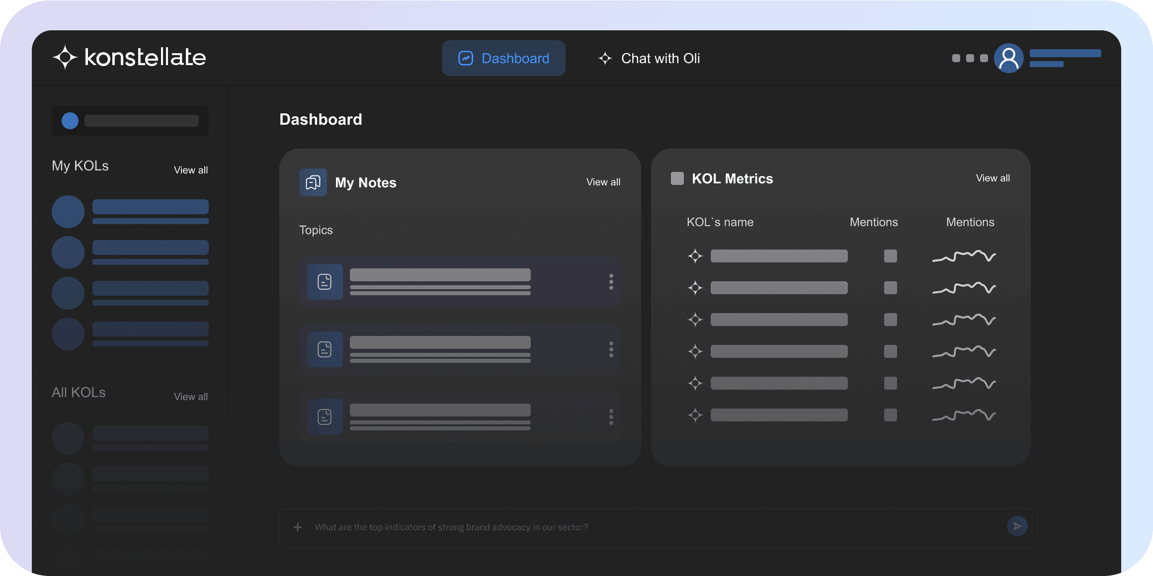Click star icon of first KOL row
The width and height of the screenshot is (1153, 576).
(695, 256)
